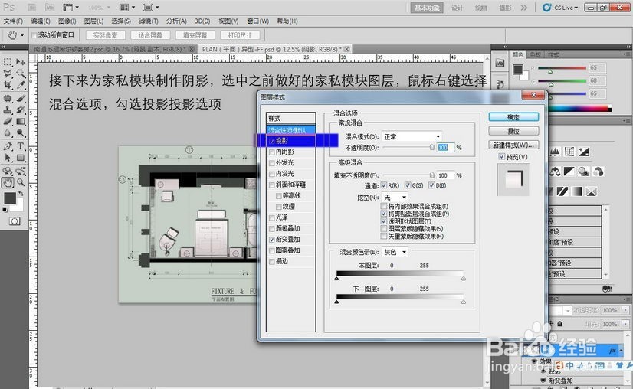Click the Levels adjustment icon

point(556,152)
